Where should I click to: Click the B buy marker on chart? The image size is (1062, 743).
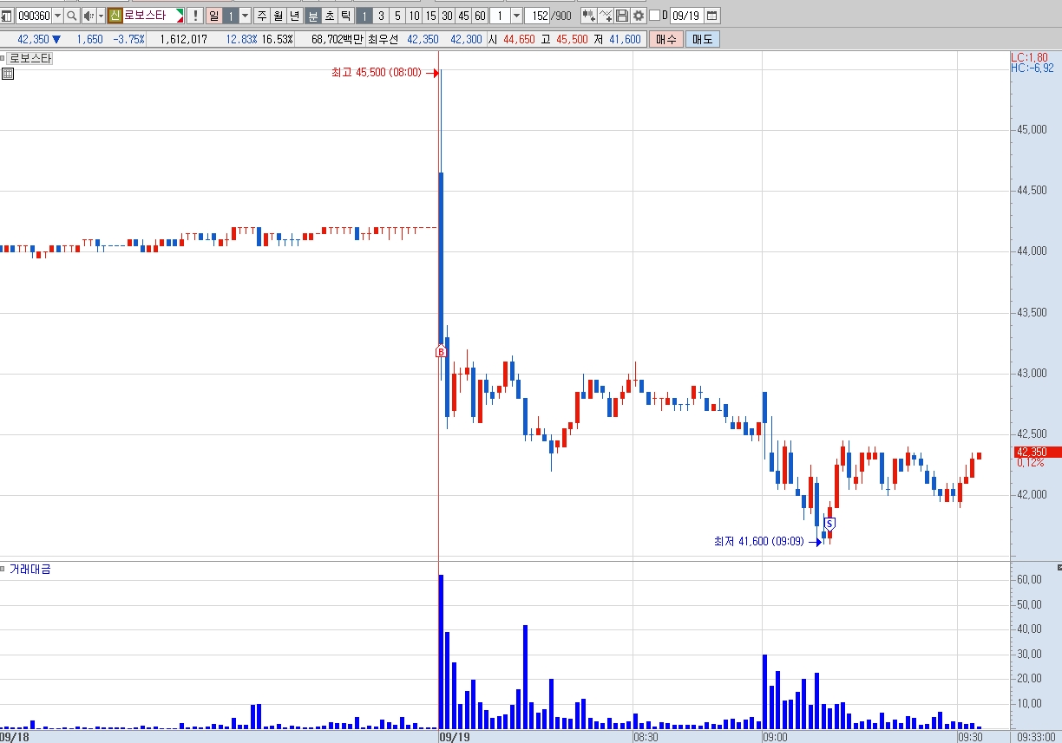[x=440, y=351]
